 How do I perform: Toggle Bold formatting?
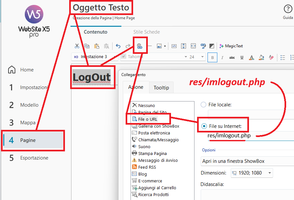click(x=213, y=57)
